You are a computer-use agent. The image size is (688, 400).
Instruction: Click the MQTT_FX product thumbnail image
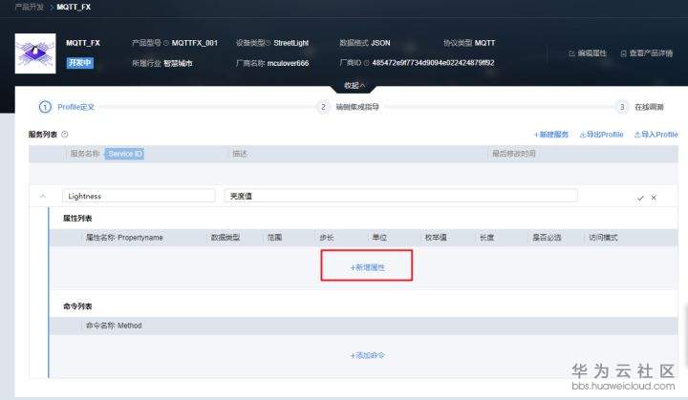(x=35, y=53)
